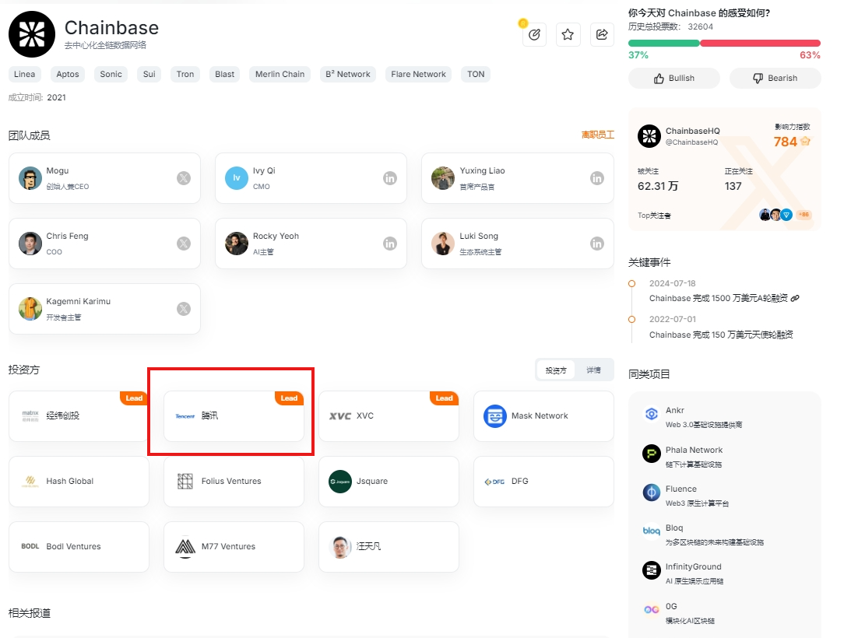Click the Phala Network project name
This screenshot has width=851, height=638.
point(694,450)
